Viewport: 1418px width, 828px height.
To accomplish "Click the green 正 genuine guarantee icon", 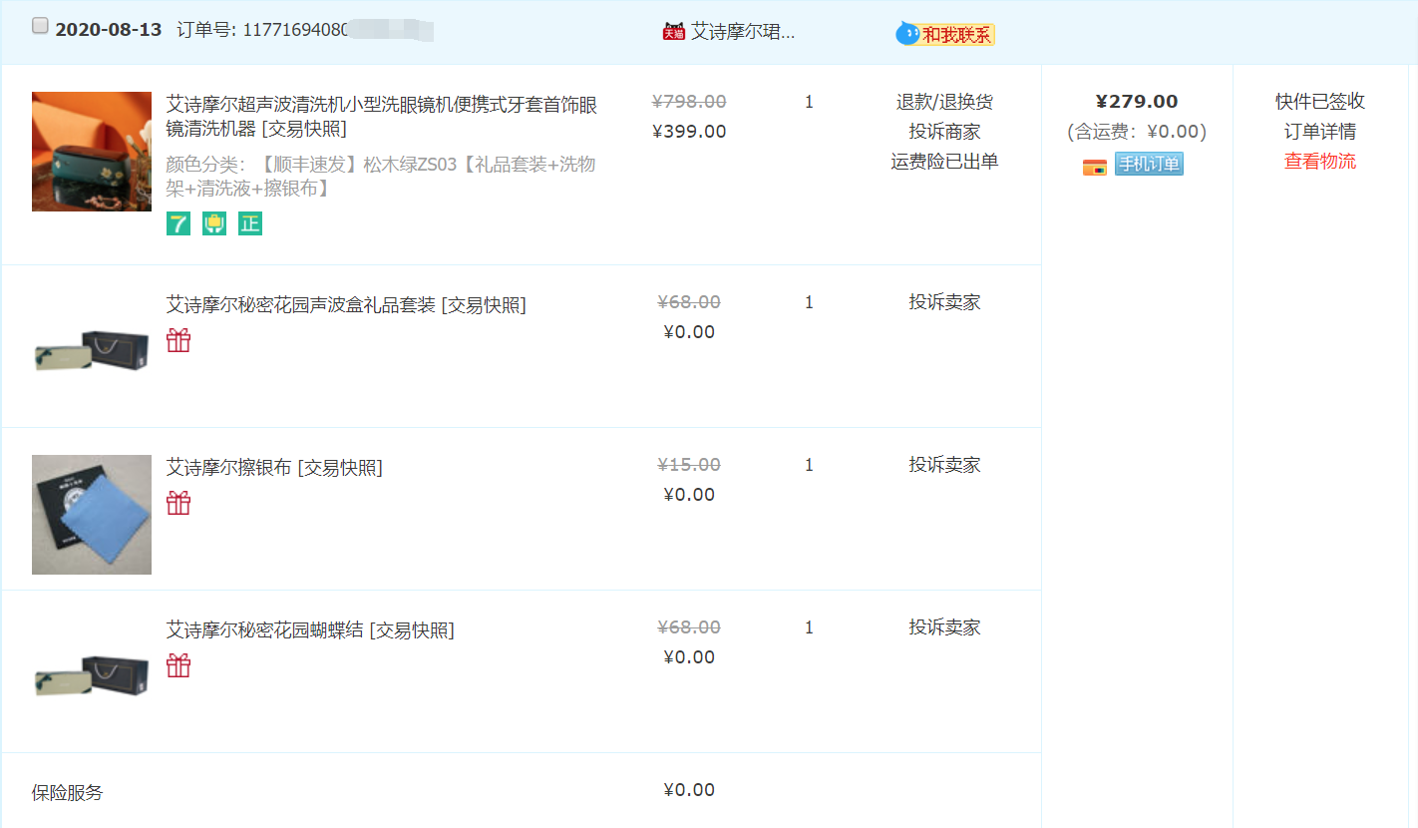I will [x=250, y=224].
